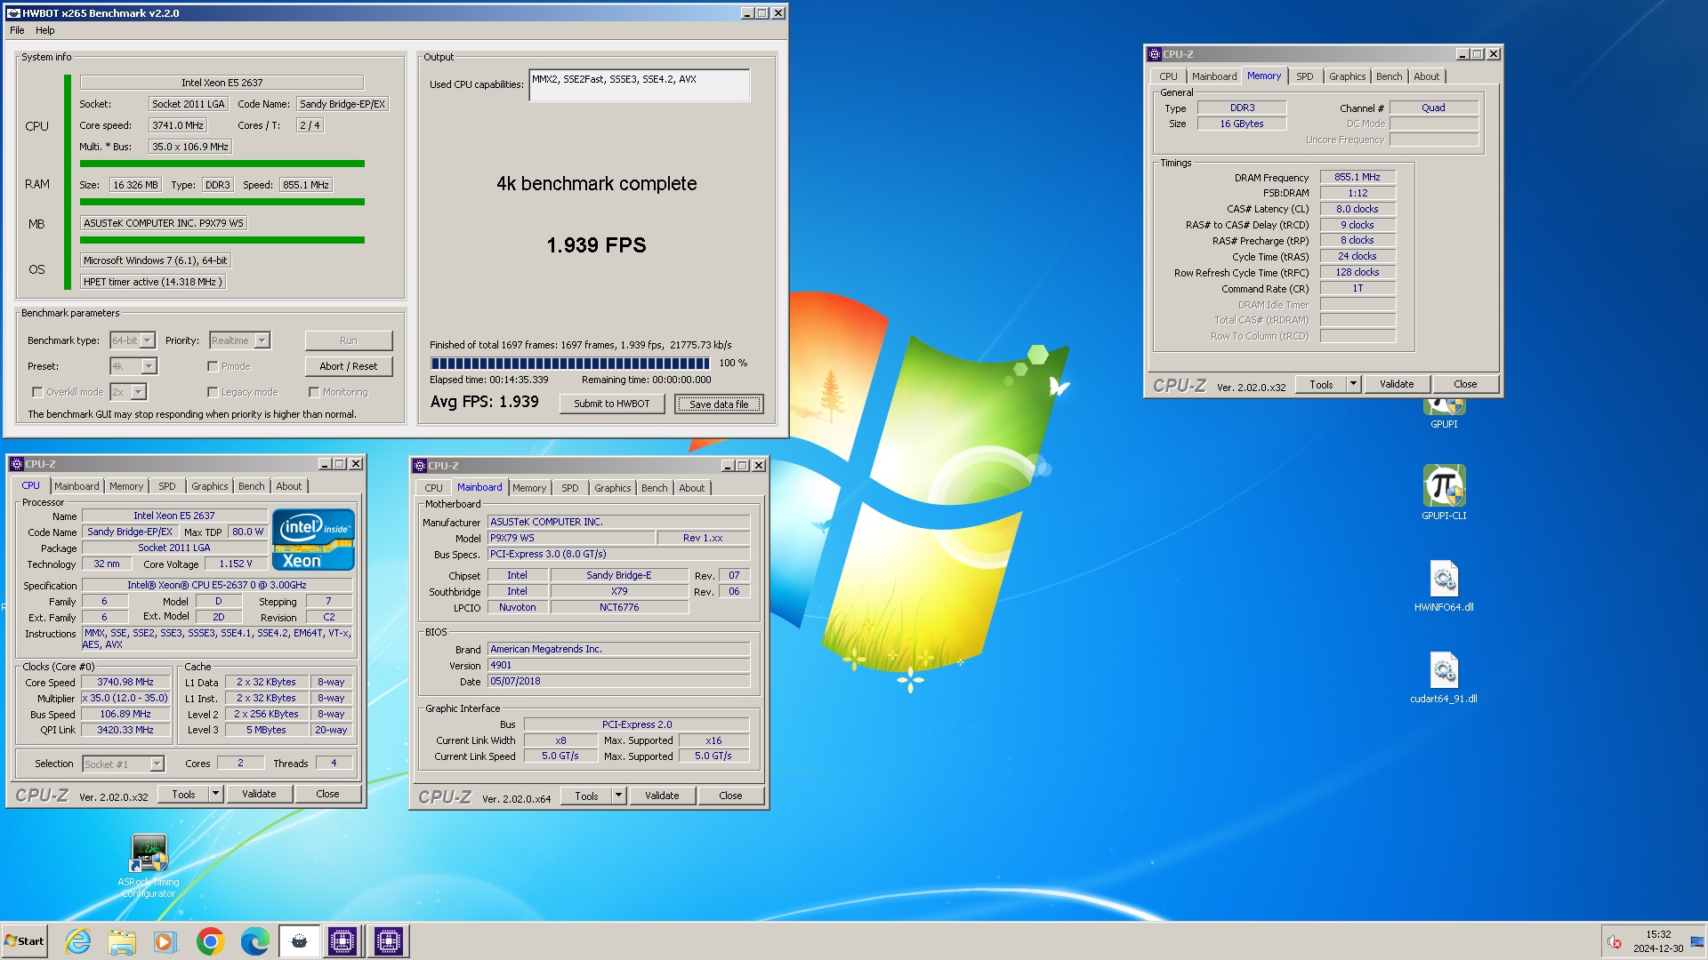Click the Show desktop tray icon
Viewport: 1708px width, 960px height.
coord(1697,941)
